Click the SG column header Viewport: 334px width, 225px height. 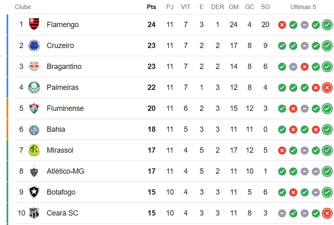pyautogui.click(x=265, y=7)
